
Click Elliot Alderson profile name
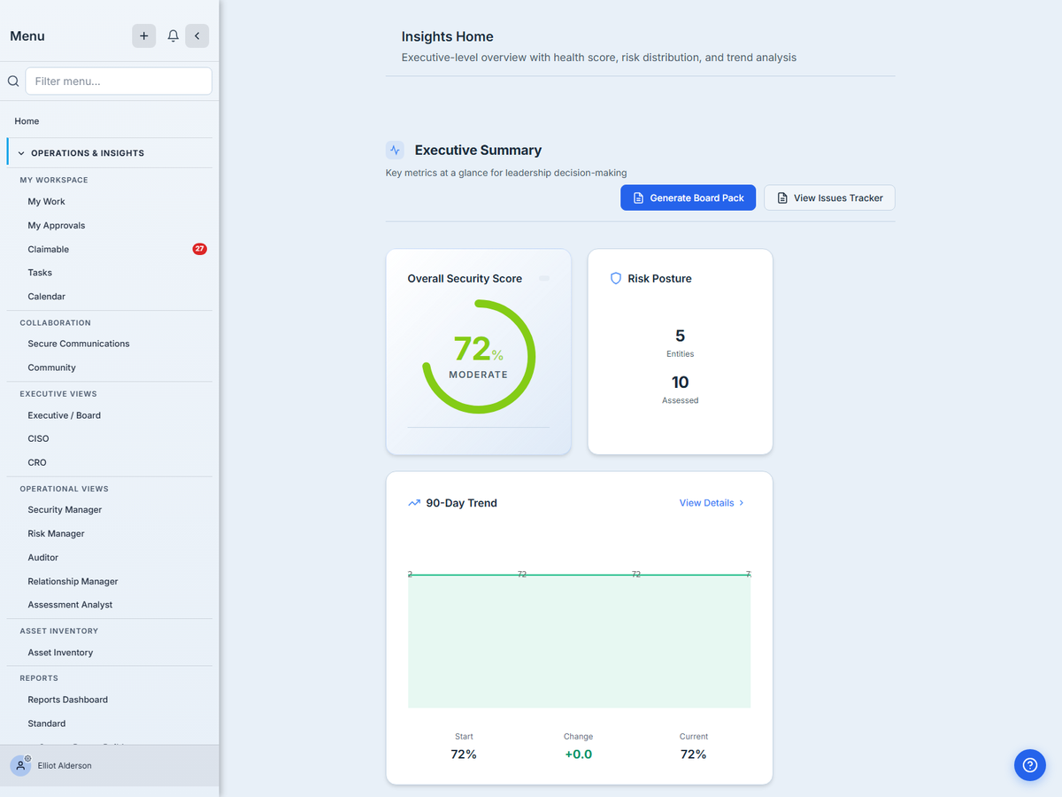click(65, 766)
